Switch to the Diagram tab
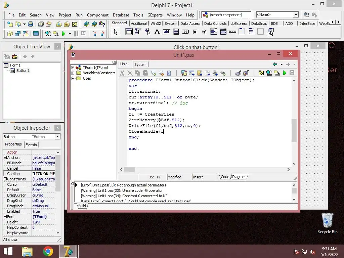Viewport: 344px width, 258px height. coord(239,177)
